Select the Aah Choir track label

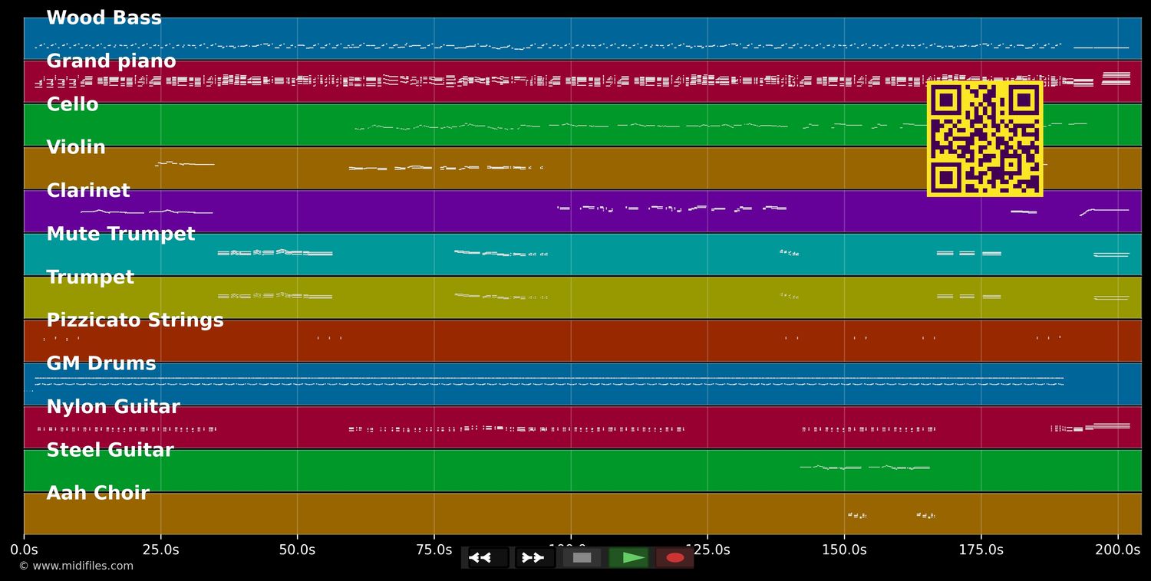[98, 493]
